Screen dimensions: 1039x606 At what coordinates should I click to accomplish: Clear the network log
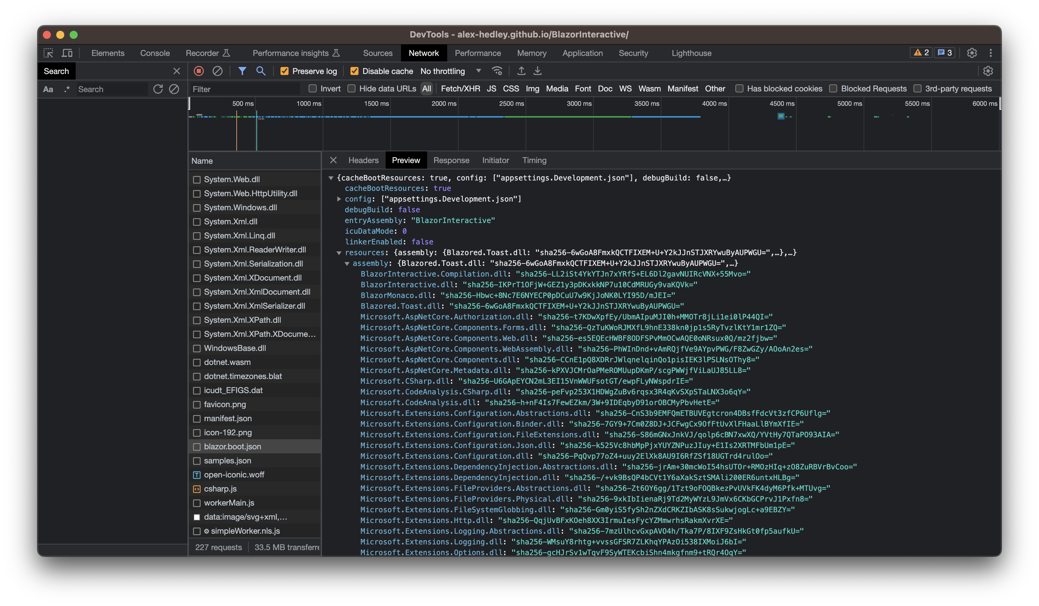pyautogui.click(x=217, y=71)
